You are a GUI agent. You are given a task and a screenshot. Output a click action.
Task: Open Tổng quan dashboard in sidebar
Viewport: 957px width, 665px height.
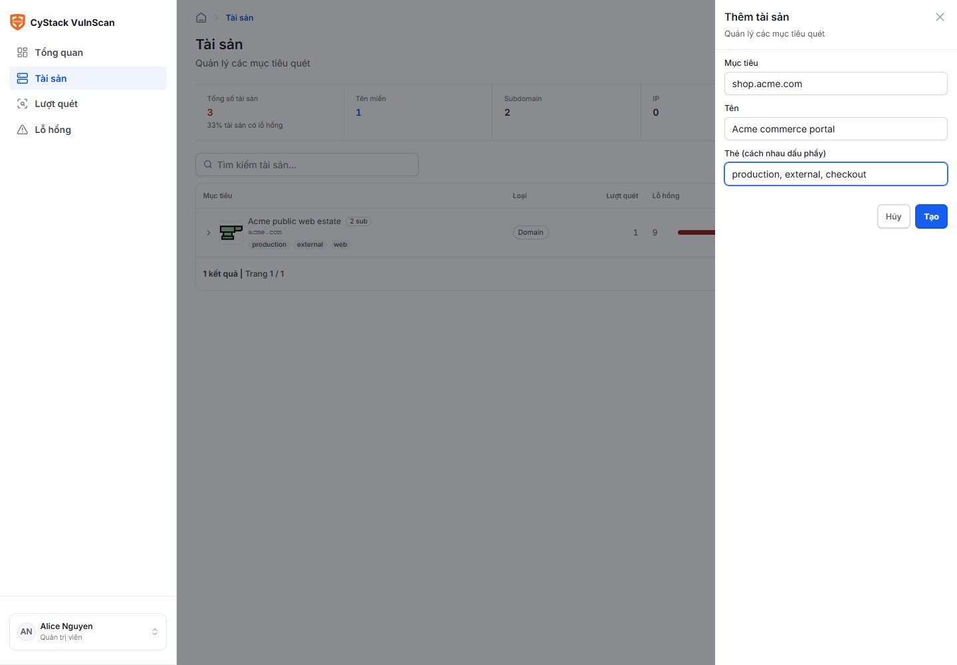point(88,53)
